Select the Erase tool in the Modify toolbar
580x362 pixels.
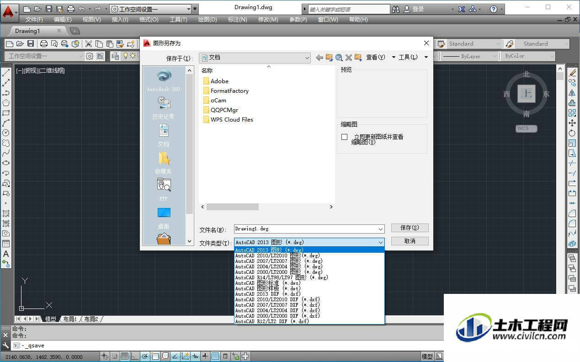pos(572,72)
